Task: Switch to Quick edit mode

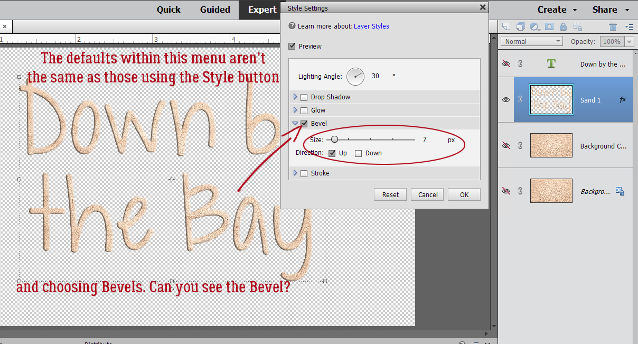Action: pos(168,10)
